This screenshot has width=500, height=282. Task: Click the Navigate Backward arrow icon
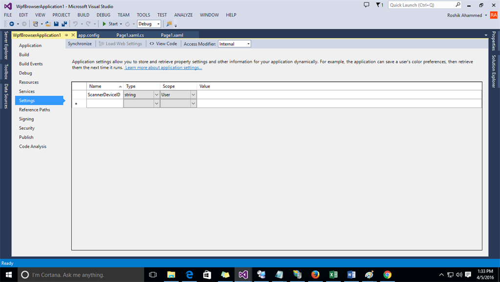tap(12, 24)
